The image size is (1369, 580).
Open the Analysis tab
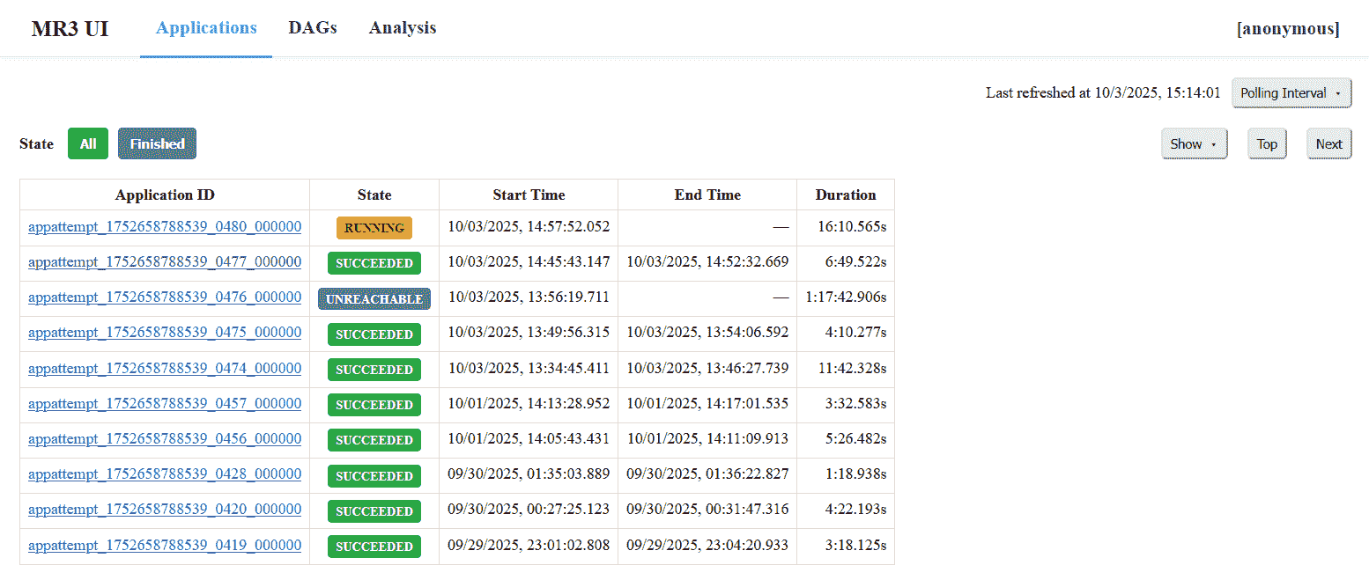(x=403, y=28)
